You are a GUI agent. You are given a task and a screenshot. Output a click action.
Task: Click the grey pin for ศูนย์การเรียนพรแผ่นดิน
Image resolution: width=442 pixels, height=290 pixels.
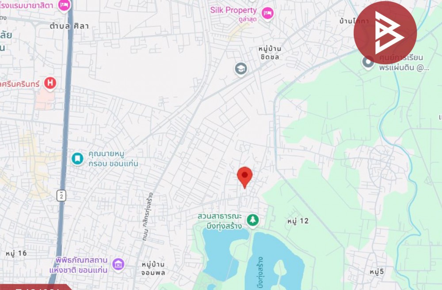[x=368, y=62]
